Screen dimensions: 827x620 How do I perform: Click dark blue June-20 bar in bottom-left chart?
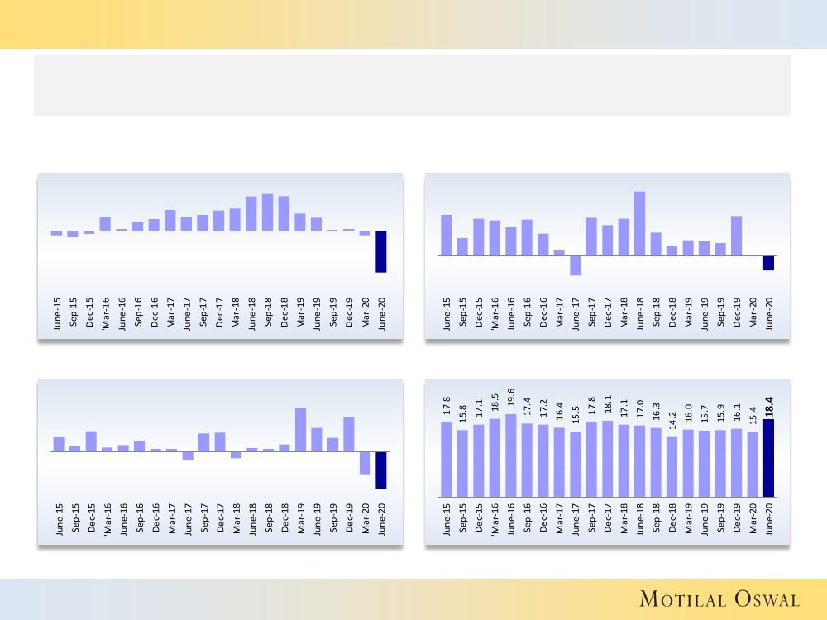click(381, 470)
